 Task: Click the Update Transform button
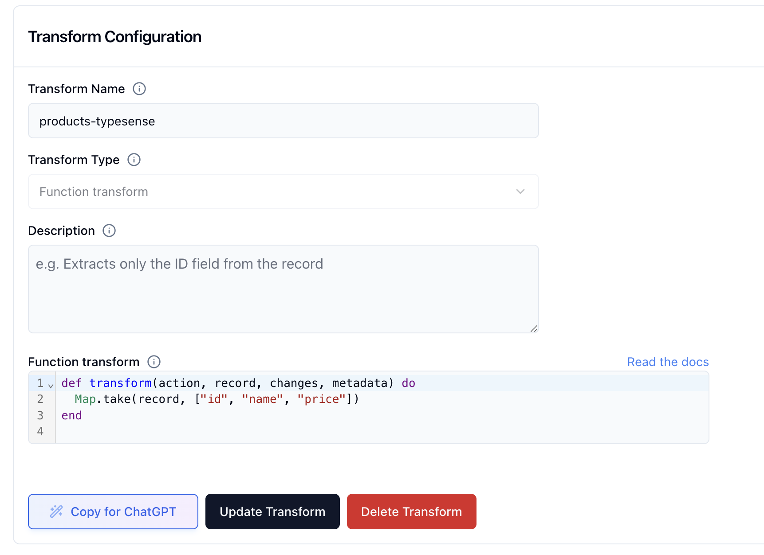pyautogui.click(x=272, y=511)
